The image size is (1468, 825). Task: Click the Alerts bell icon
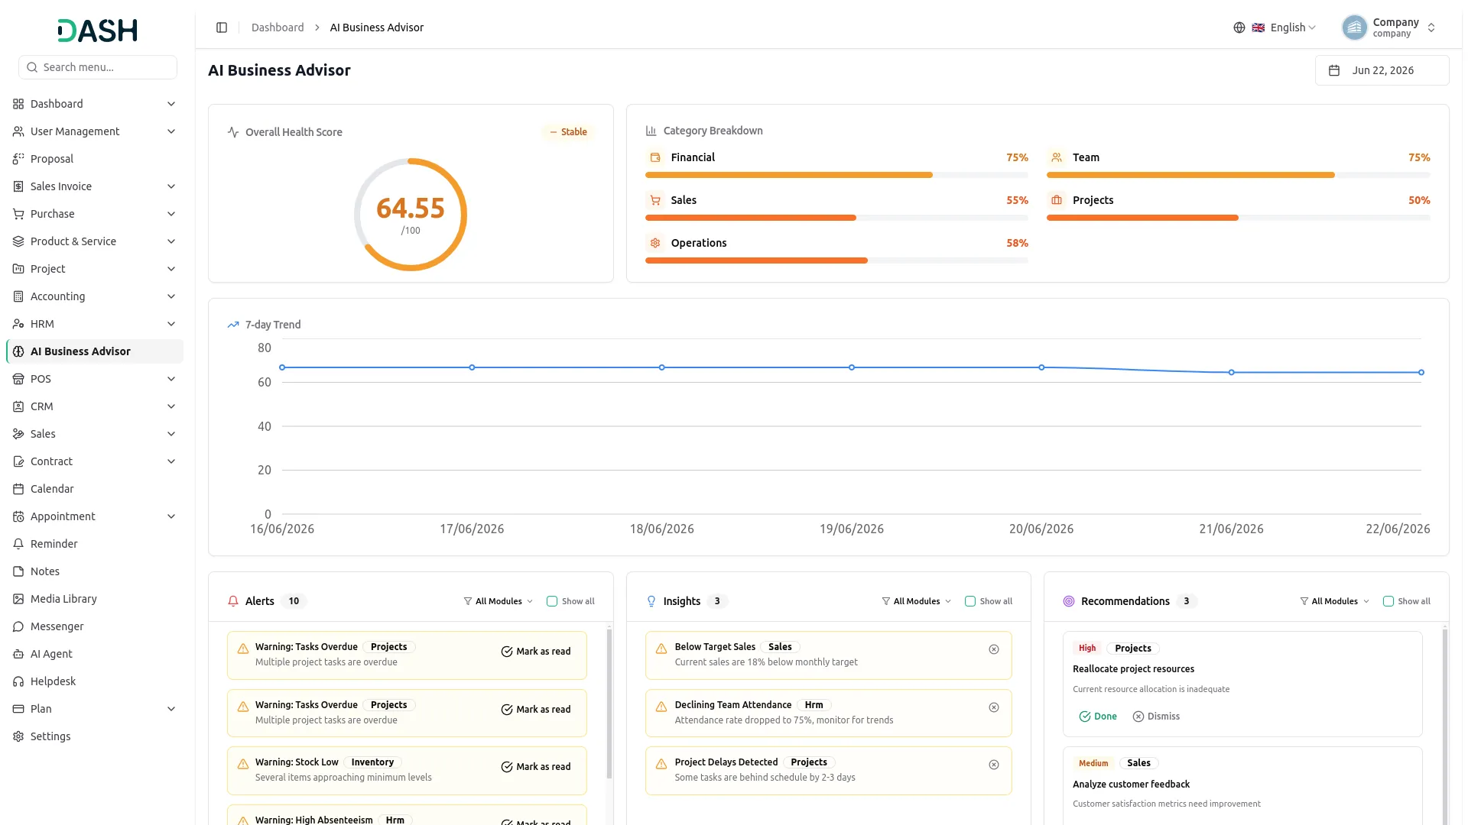pos(233,601)
